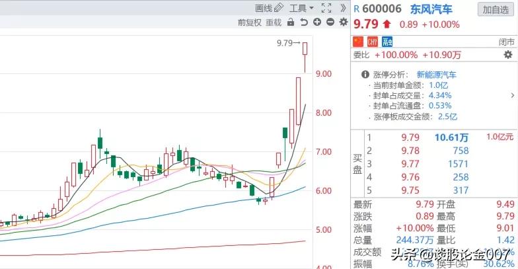This screenshot has height=269, width=518.
Task: Click 总量 value 244.37万
Action: point(415,240)
